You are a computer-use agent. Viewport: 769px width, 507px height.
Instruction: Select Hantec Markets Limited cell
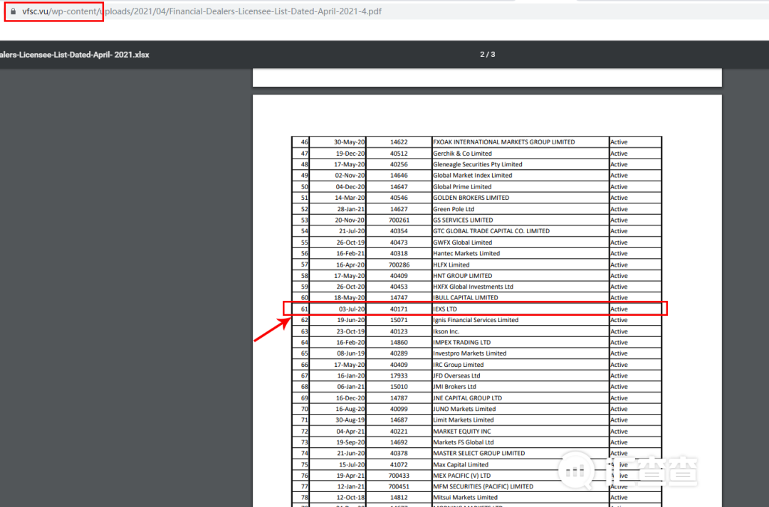click(x=520, y=253)
